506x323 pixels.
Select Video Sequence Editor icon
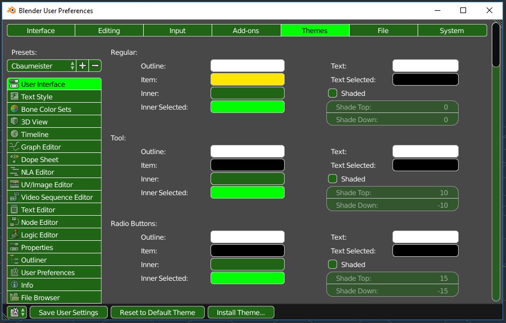pyautogui.click(x=14, y=197)
